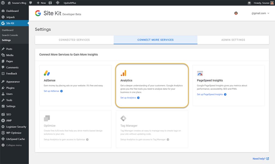Open UpdraftPlus in admin bar
The image size is (275, 164).
[70, 3]
